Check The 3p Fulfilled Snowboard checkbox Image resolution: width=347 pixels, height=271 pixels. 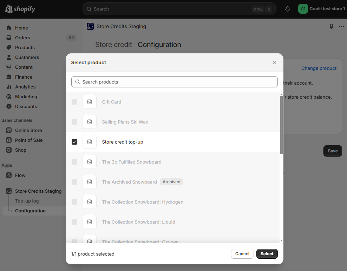[74, 162]
